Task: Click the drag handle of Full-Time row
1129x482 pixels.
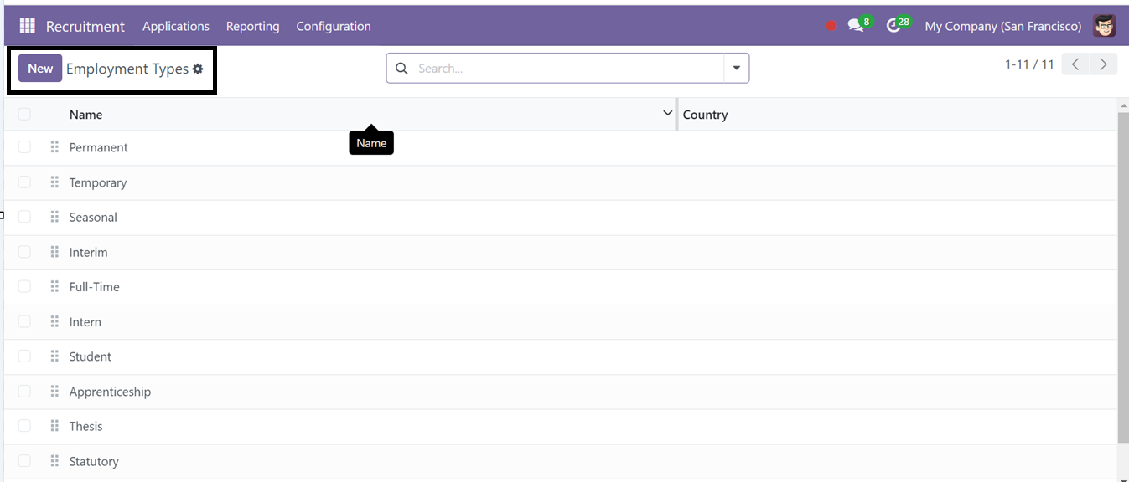Action: click(x=54, y=286)
